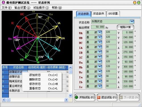Image resolution: width=142 pixels, height=107 pixels.
Task: Click the IC phase field showing 150.000
Action: tap(128, 57)
